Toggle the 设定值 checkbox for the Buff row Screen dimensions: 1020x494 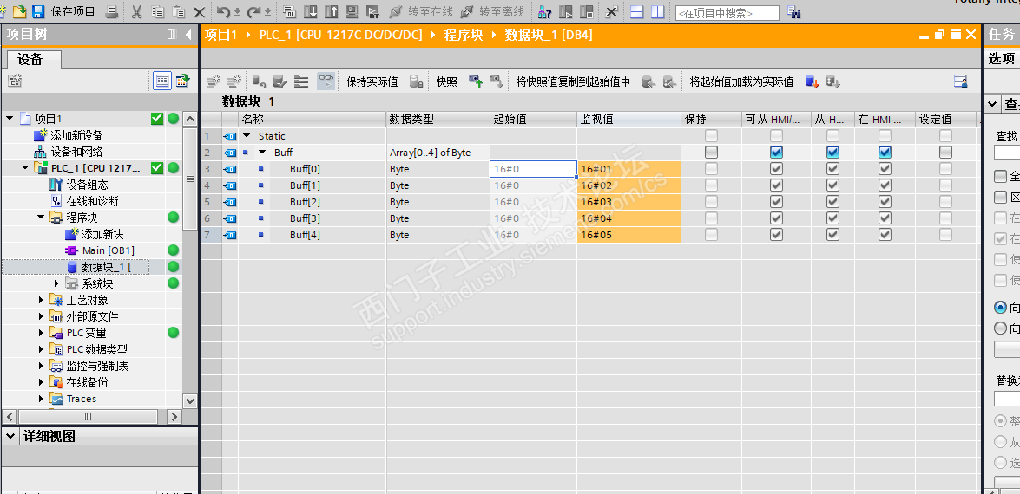click(946, 153)
